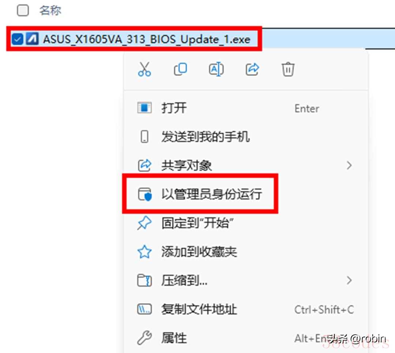The width and height of the screenshot is (395, 353).
Task: Expand the 压缩到... submenu arrow
Action: (349, 280)
